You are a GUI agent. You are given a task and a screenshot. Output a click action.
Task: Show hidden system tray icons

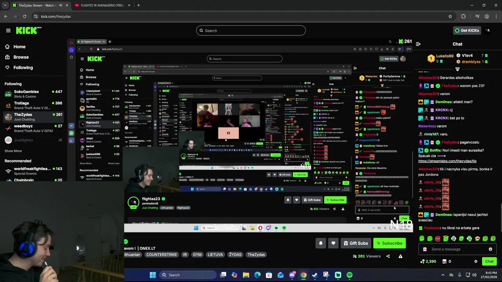pyautogui.click(x=443, y=275)
